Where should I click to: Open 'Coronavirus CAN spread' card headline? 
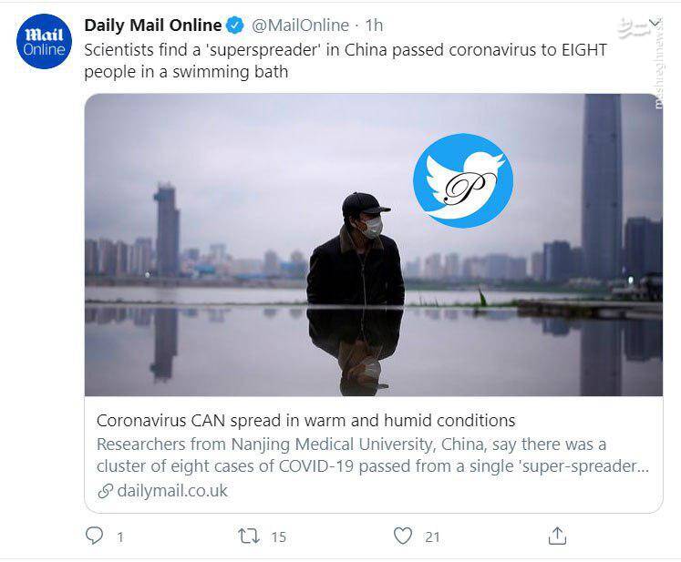(305, 421)
